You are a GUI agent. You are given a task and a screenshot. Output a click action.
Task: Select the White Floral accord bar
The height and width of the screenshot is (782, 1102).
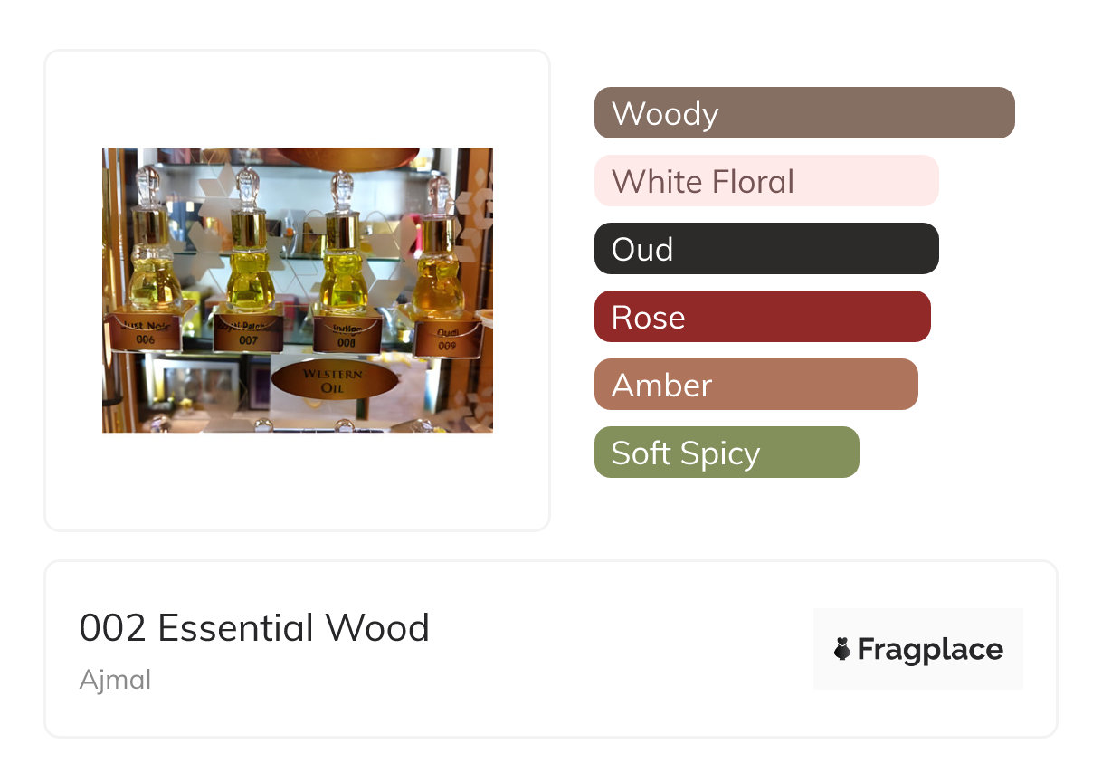(765, 181)
